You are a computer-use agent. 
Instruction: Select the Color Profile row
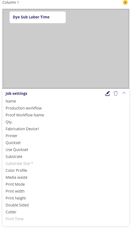[x=16, y=170]
